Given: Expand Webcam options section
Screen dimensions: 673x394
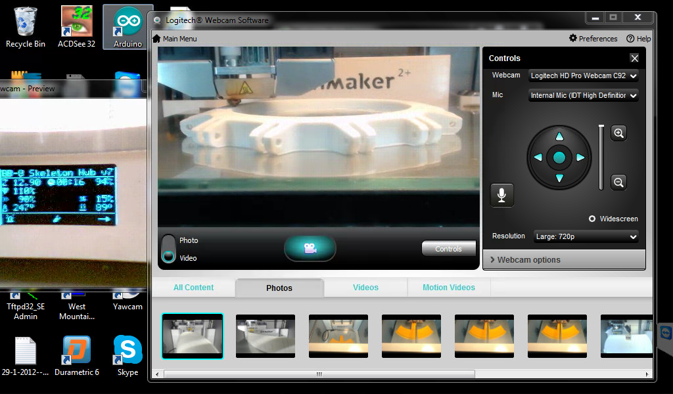Looking at the screenshot, I should (x=564, y=260).
